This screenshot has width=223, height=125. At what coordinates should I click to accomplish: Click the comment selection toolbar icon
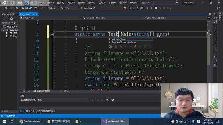pyautogui.click(x=147, y=8)
